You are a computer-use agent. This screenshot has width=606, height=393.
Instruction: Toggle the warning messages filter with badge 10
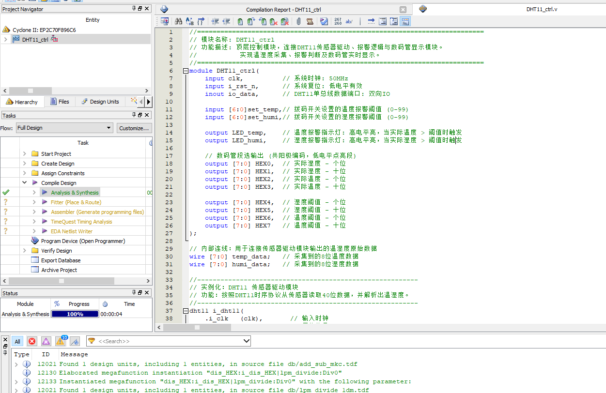coord(61,341)
